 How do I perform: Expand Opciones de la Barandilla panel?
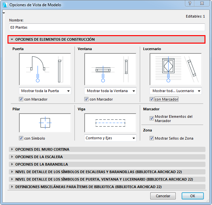[107, 164]
